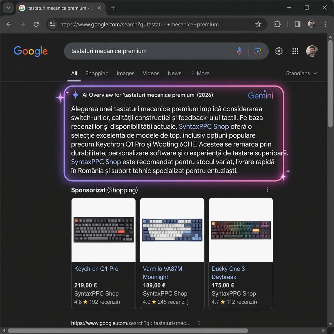Image resolution: width=334 pixels, height=334 pixels.
Task: Go forward to the next page
Action: point(23,24)
